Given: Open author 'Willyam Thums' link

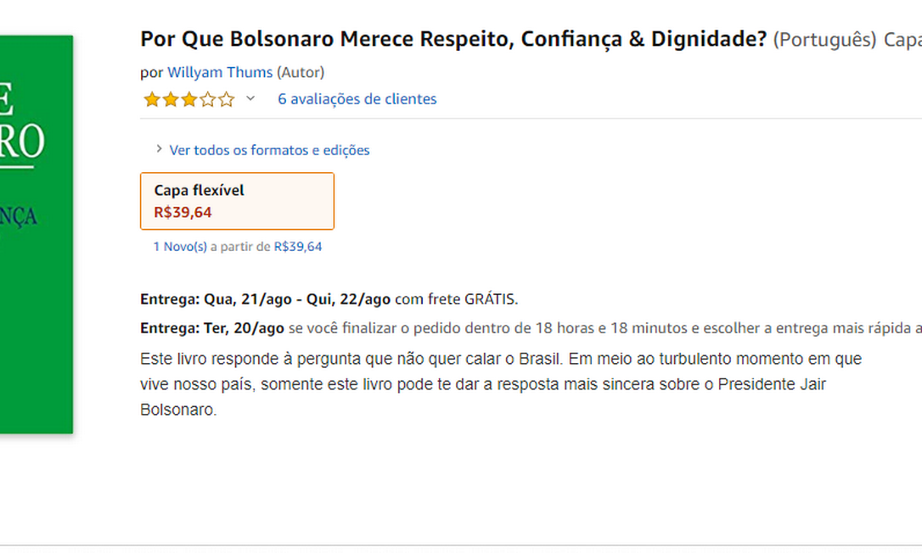Looking at the screenshot, I should tap(220, 72).
